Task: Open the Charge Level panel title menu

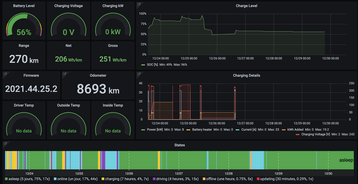Action: pos(246,6)
